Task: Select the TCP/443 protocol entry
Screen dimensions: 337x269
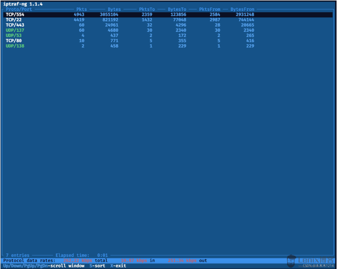Action: [15, 25]
